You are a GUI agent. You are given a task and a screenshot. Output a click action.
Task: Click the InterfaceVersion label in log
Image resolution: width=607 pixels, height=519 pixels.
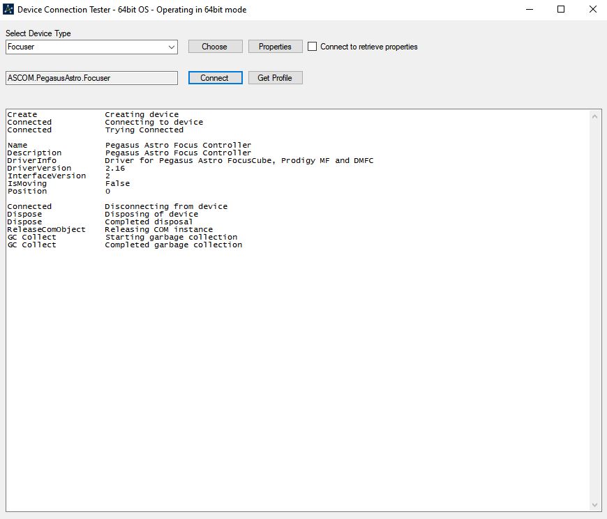point(47,176)
